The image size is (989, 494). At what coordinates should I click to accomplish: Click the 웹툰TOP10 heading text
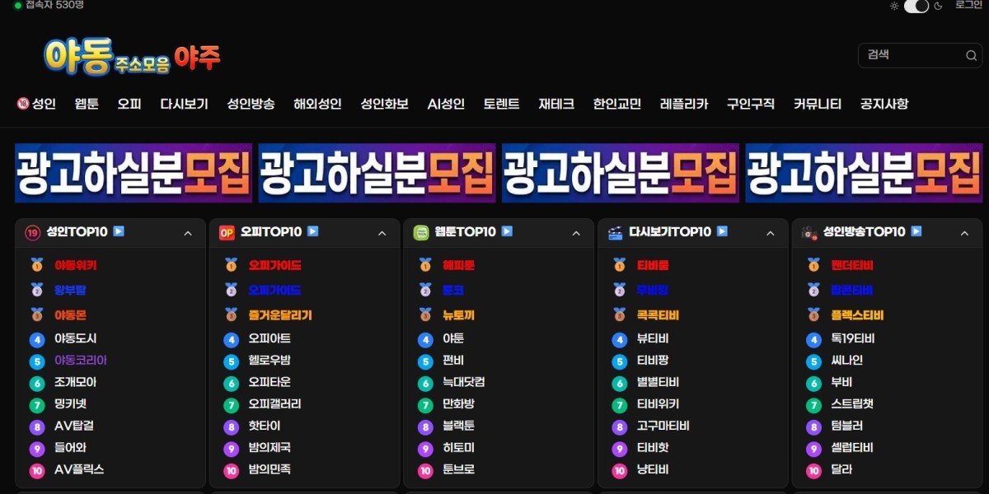click(466, 232)
